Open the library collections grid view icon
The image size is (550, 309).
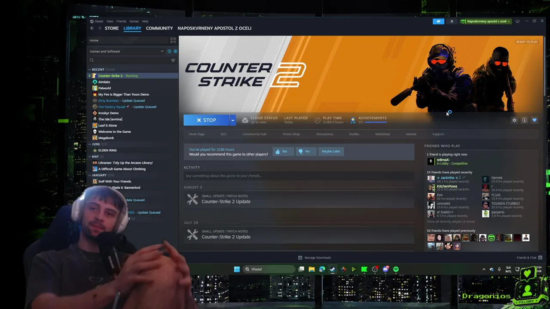tap(173, 40)
